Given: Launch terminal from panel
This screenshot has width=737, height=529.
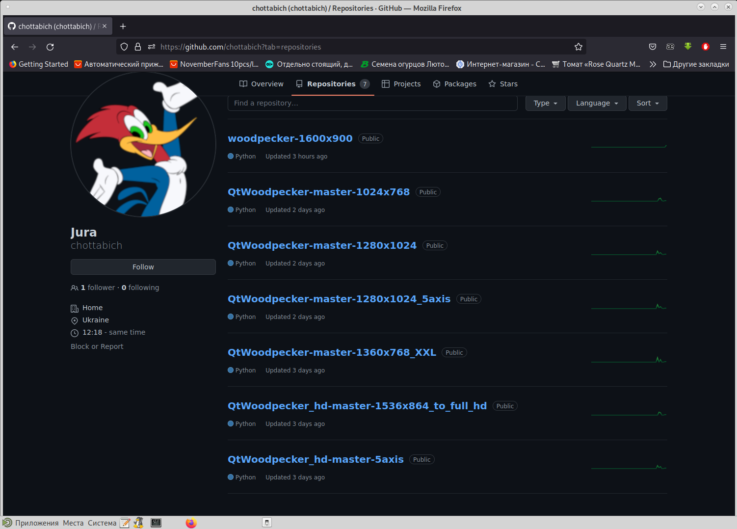Looking at the screenshot, I should click(156, 523).
